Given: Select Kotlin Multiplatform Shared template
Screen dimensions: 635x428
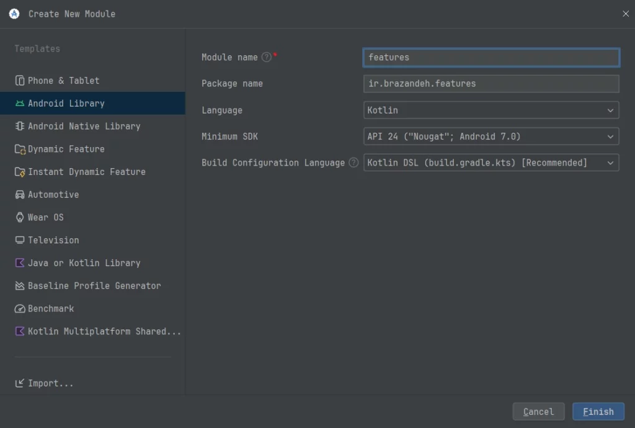Looking at the screenshot, I should pos(104,332).
